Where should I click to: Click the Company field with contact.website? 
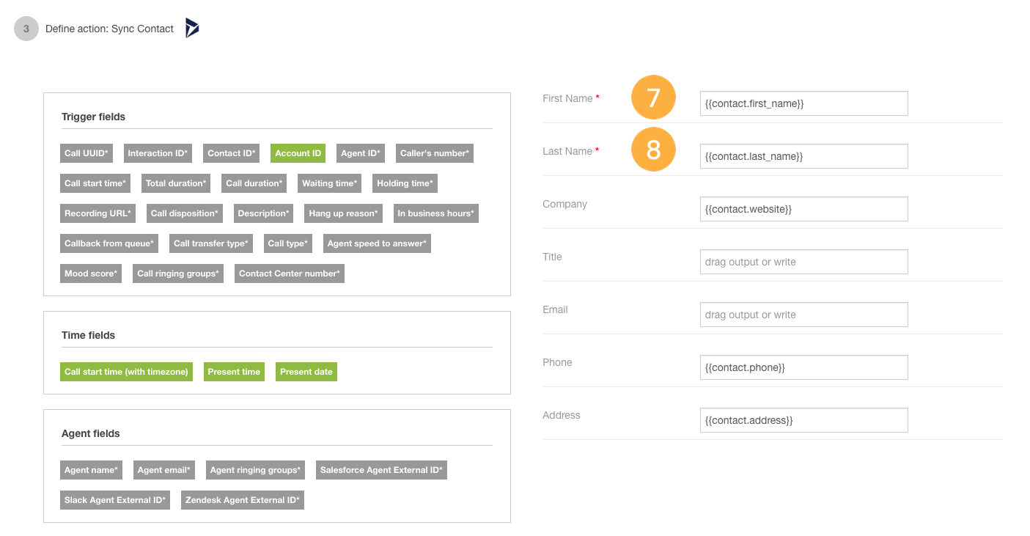(804, 209)
